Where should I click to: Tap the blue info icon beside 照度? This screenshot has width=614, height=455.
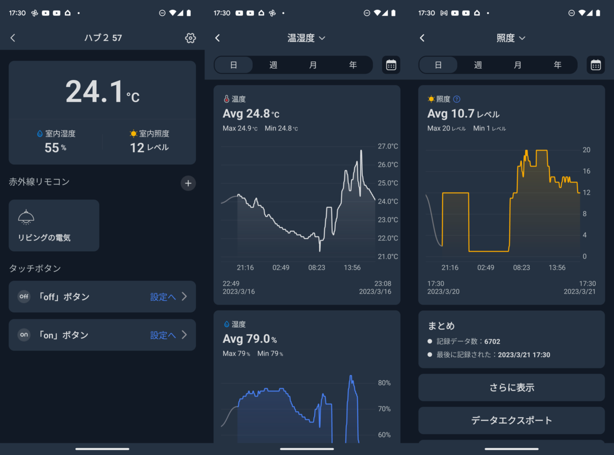(x=457, y=99)
